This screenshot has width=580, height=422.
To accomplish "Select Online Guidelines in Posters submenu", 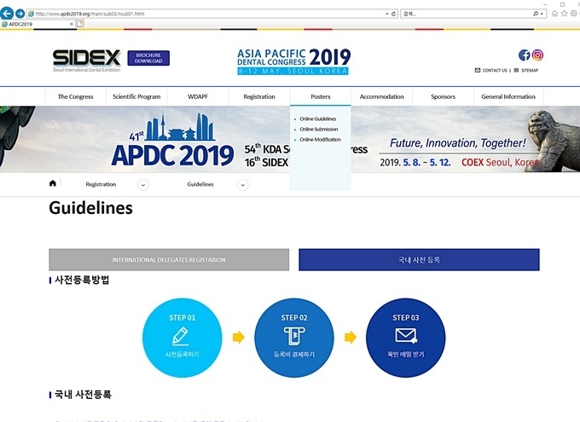I will click(318, 119).
